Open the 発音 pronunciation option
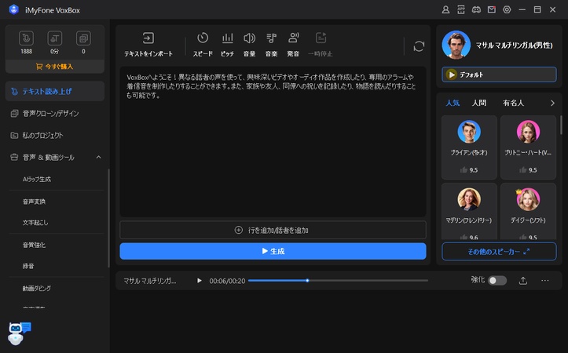The image size is (568, 353). [293, 44]
